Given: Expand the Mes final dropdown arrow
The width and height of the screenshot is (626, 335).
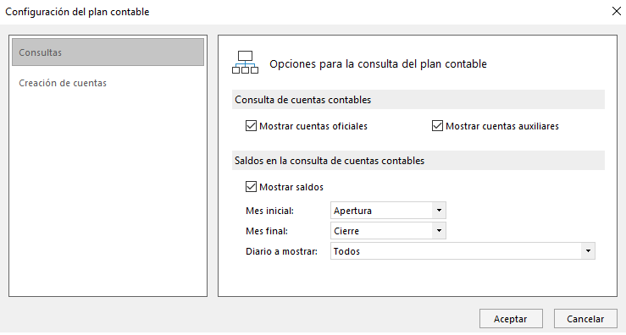Looking at the screenshot, I should tap(439, 230).
